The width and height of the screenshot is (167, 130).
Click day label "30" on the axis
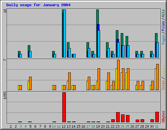point(152,126)
